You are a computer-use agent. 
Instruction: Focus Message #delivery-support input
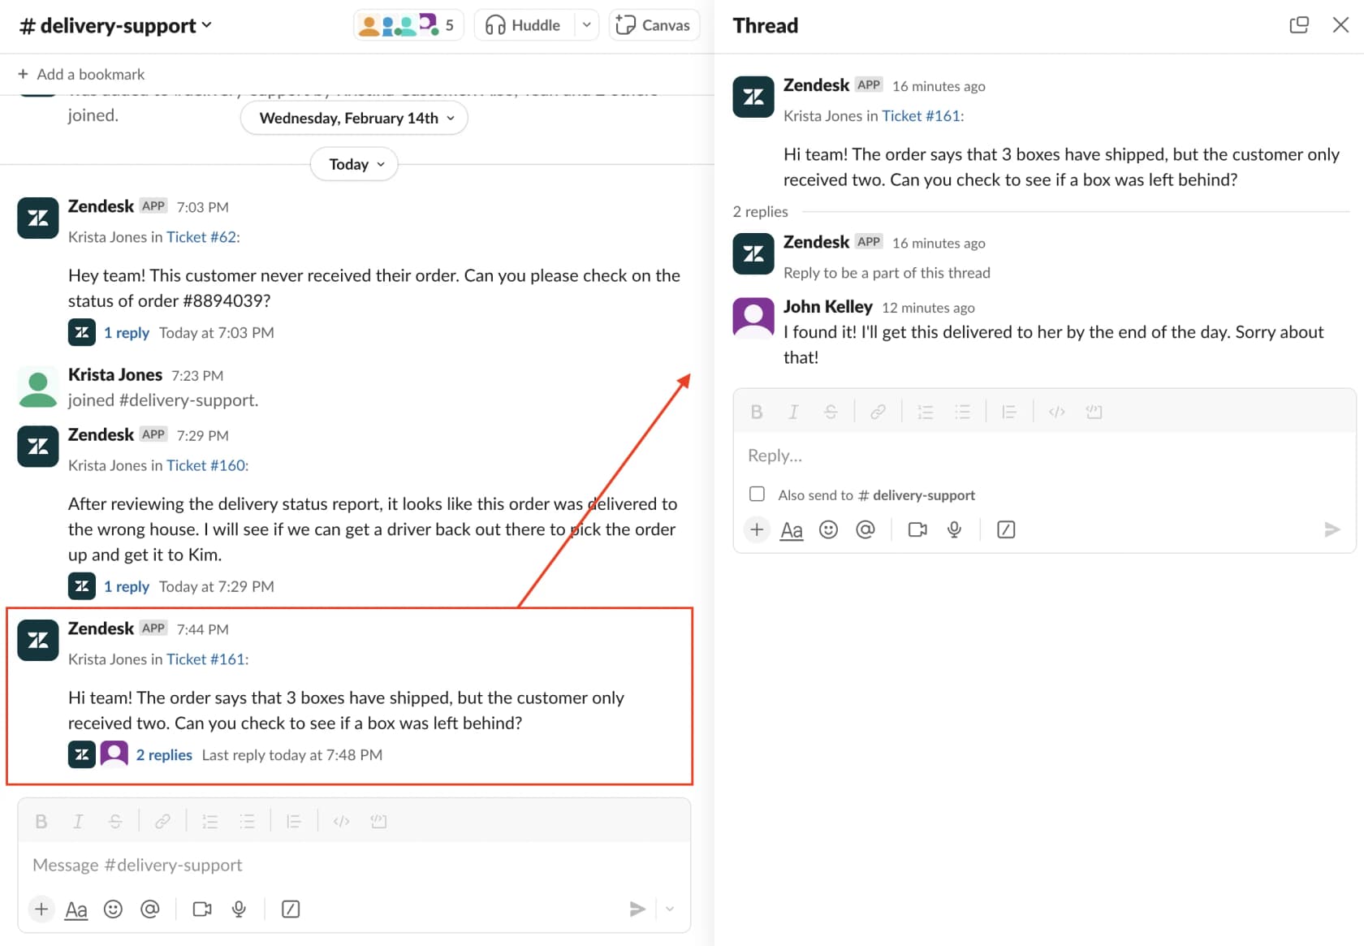tap(354, 866)
